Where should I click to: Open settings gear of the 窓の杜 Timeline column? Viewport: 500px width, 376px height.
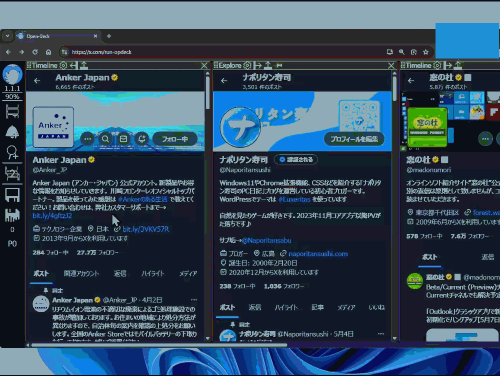pos(437,65)
